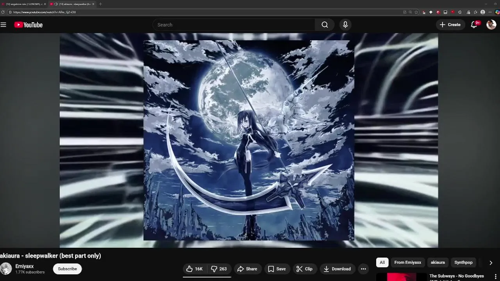Open the browser profile icon
The image size is (500, 281).
(483, 12)
